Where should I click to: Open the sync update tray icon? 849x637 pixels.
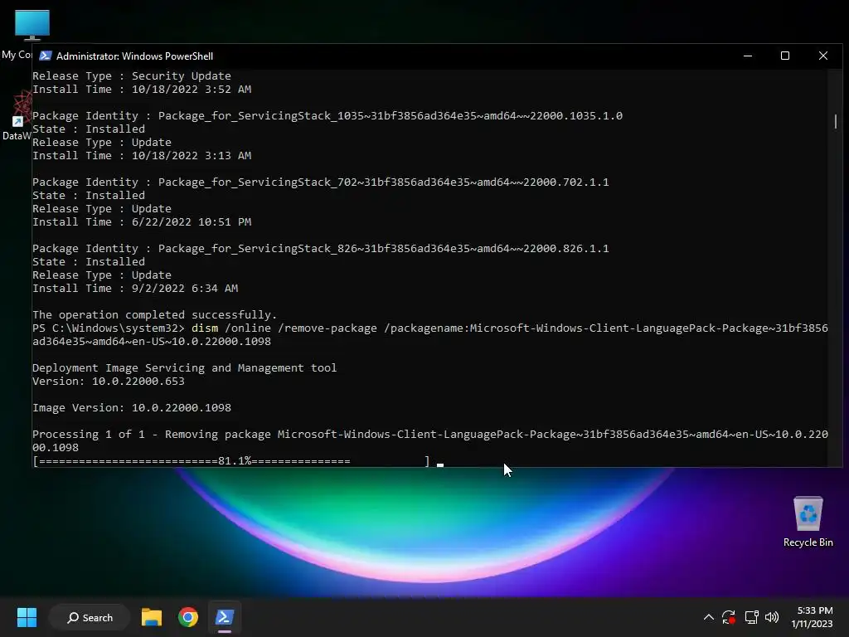click(729, 617)
